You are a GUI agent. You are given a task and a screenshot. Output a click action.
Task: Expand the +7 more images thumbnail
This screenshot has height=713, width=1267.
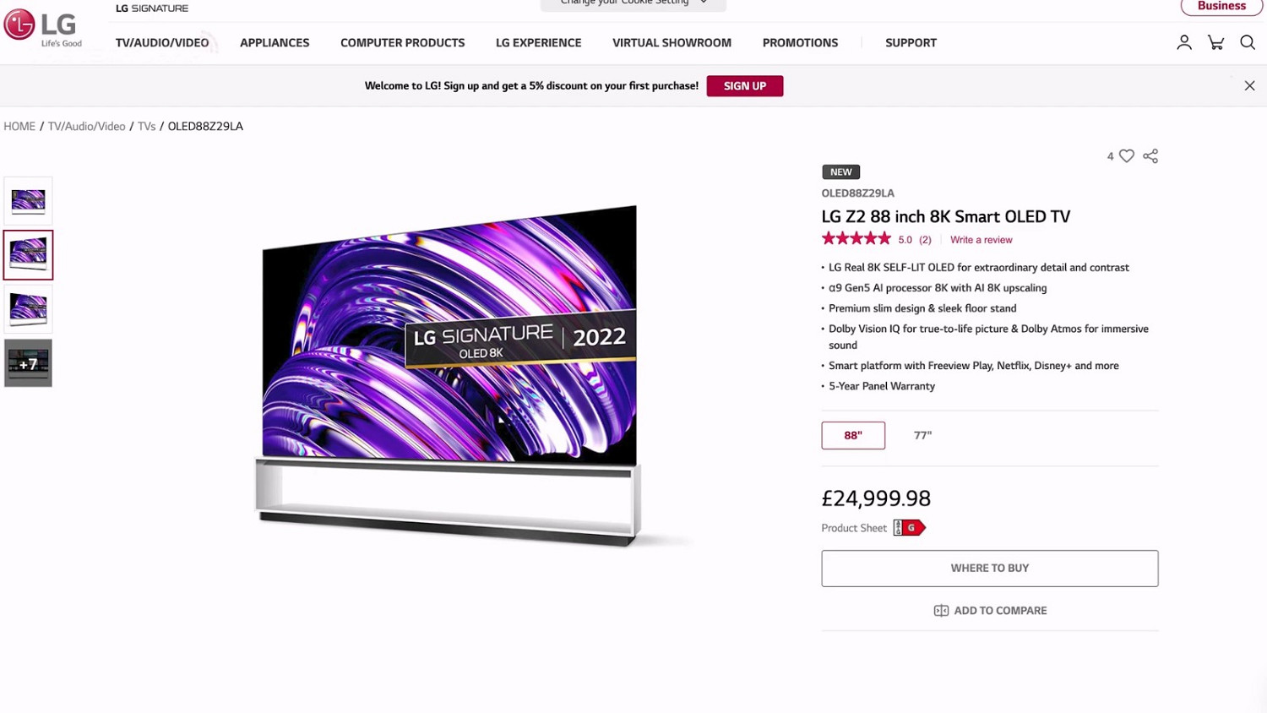[x=28, y=363]
